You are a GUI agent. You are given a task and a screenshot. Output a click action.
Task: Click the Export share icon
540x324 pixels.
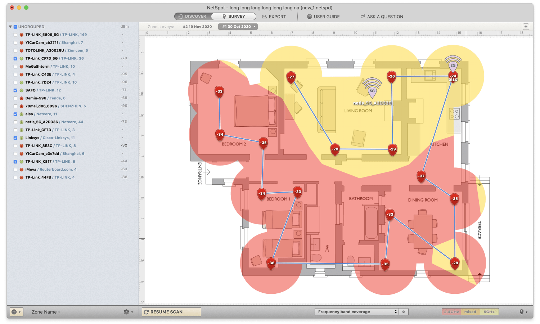pos(264,17)
